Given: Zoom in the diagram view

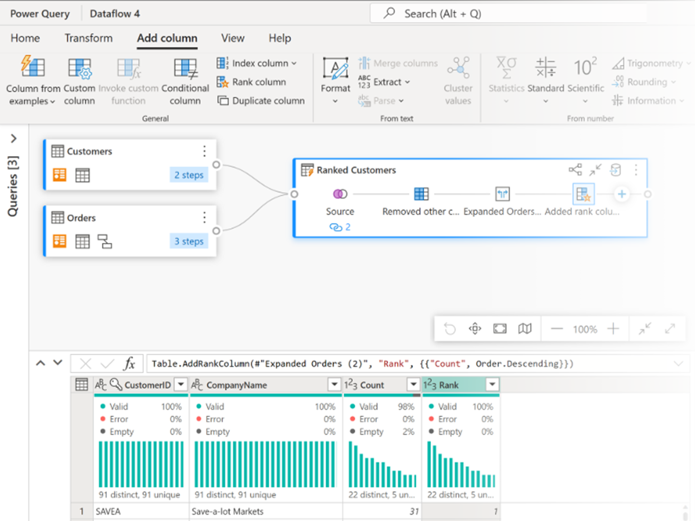Looking at the screenshot, I should (613, 329).
